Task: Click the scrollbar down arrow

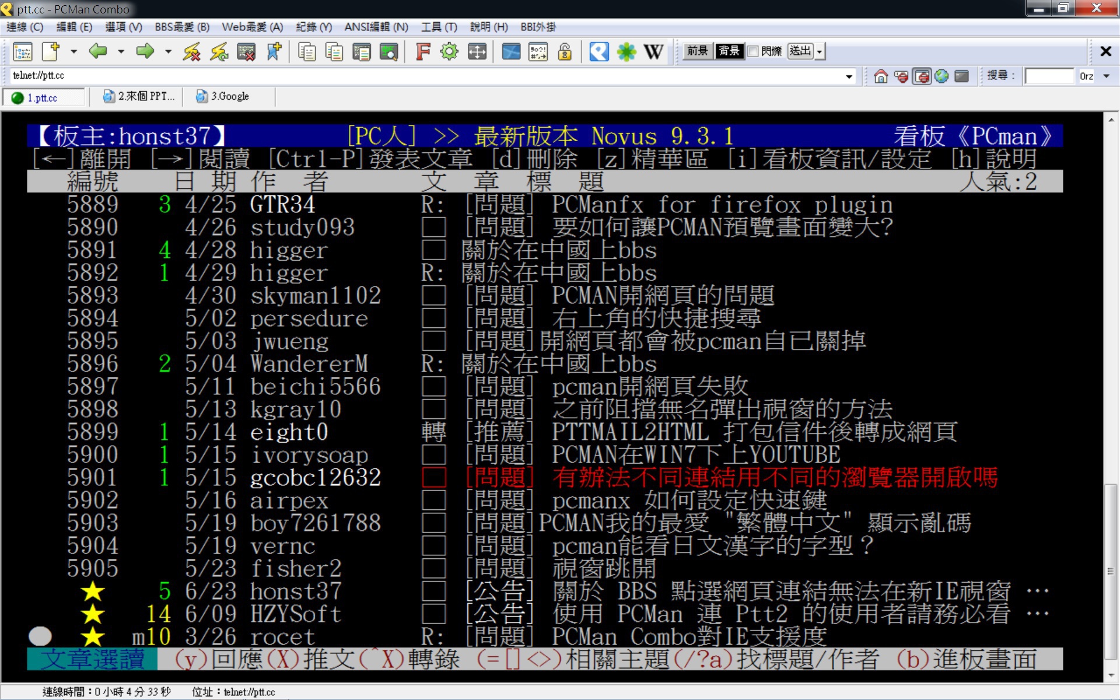Action: (x=1111, y=675)
